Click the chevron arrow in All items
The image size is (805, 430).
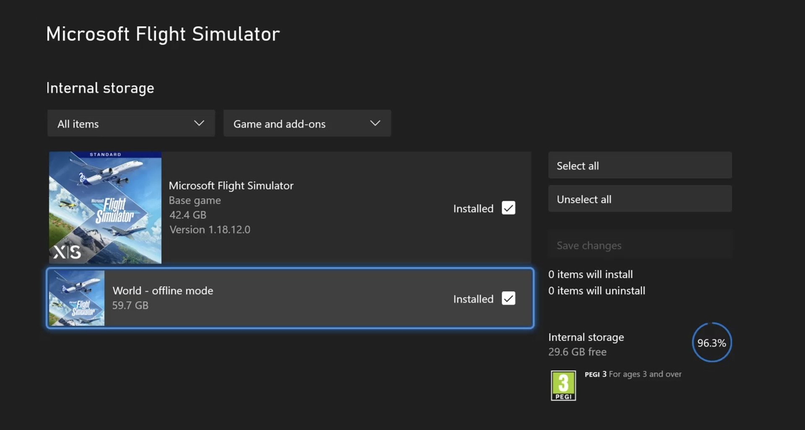199,124
